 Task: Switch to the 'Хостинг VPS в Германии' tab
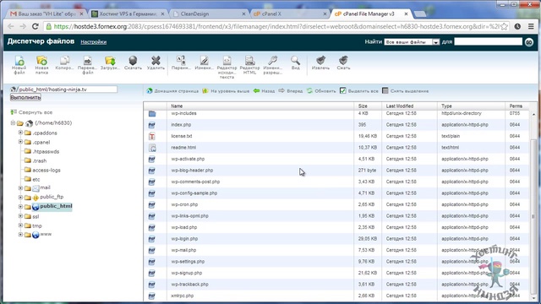tap(128, 14)
